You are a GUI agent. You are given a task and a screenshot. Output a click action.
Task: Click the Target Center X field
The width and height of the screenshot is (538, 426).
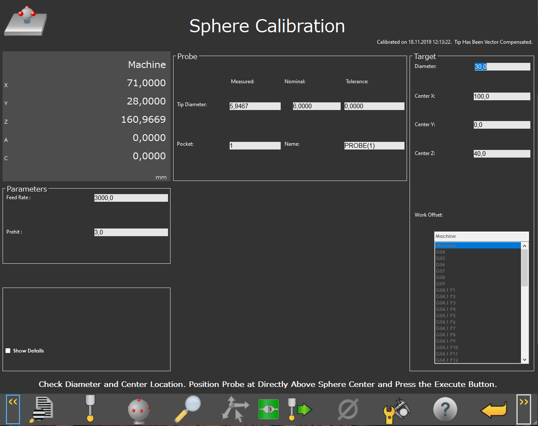(x=501, y=96)
